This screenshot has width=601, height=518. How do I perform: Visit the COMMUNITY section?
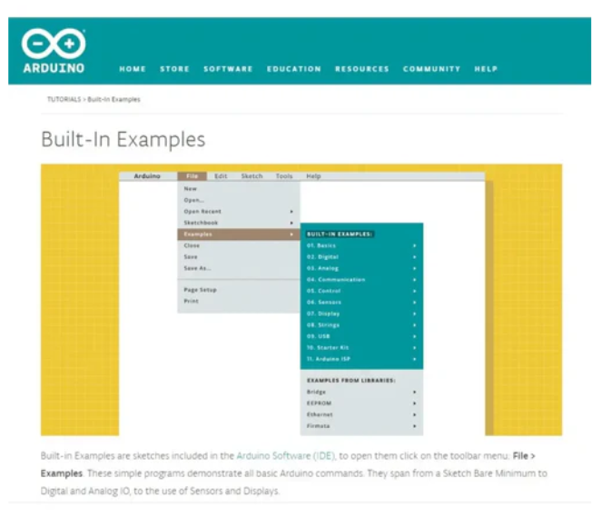(431, 69)
